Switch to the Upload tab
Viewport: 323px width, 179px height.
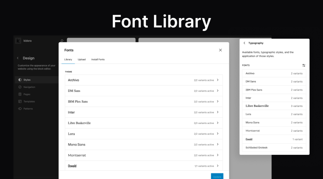(81, 59)
